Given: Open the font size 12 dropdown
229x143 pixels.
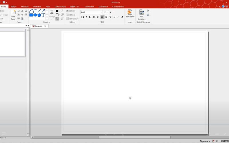Looking at the screenshot, I should click(x=108, y=12).
